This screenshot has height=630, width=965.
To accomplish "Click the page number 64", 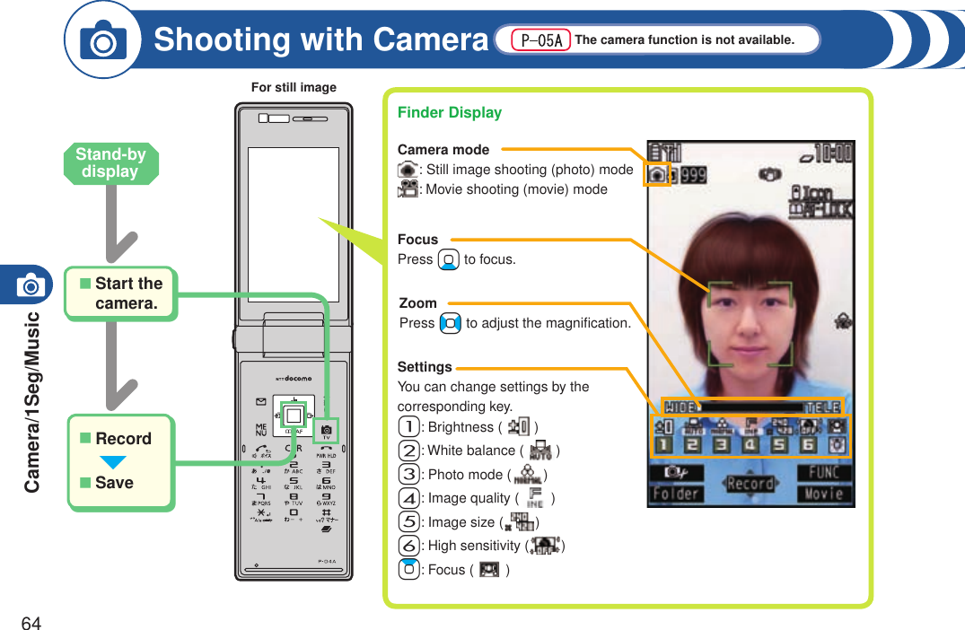I will (x=31, y=623).
